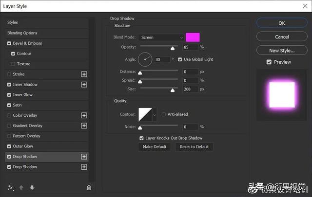Image resolution: width=312 pixels, height=197 pixels.
Task: Click the Contour curve thumbnail
Action: point(145,115)
